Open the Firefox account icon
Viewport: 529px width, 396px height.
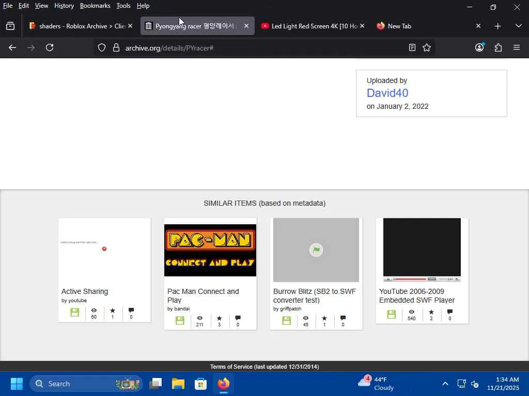tap(479, 47)
